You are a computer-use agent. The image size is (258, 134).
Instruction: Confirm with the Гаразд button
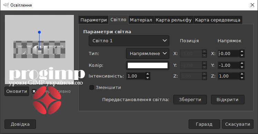pyautogui.click(x=204, y=124)
